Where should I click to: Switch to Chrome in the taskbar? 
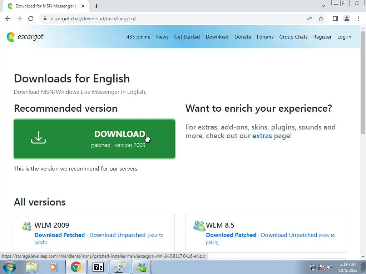pos(76,267)
